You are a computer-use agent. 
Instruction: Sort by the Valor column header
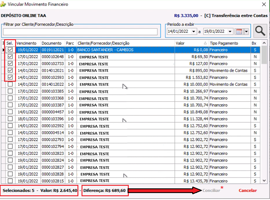(191, 43)
